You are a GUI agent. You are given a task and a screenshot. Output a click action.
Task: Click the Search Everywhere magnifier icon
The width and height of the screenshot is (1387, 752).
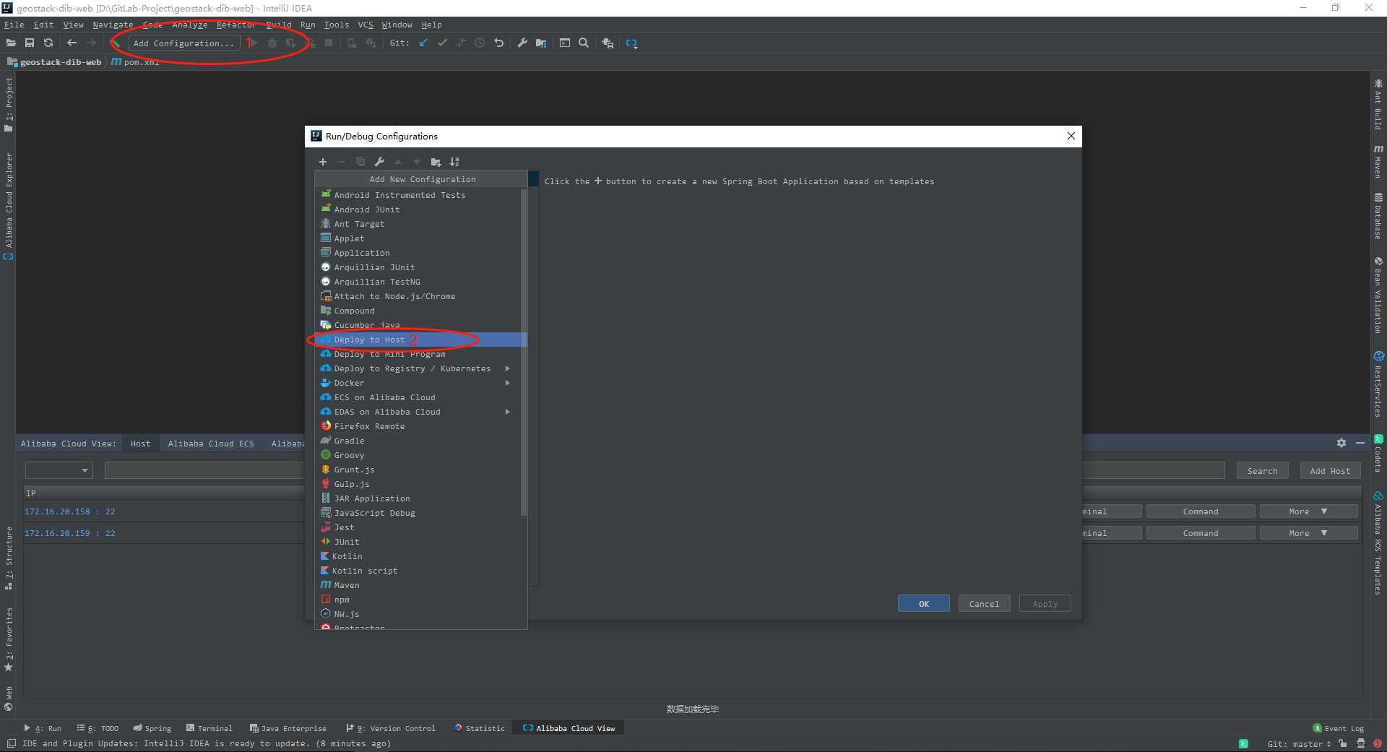click(584, 43)
